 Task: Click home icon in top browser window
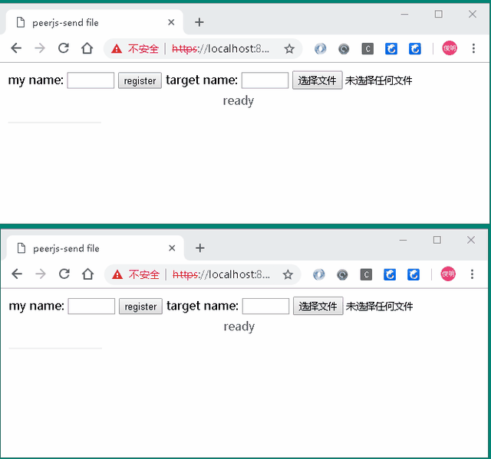click(x=87, y=48)
